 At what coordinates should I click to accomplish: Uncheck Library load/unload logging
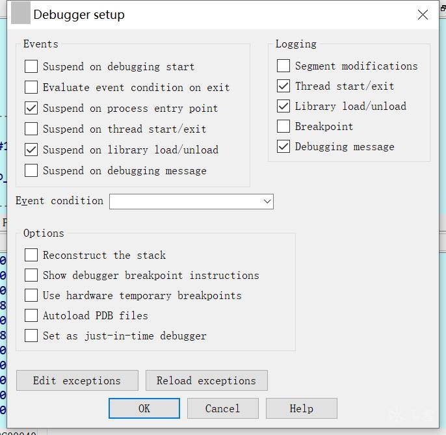[x=283, y=106]
